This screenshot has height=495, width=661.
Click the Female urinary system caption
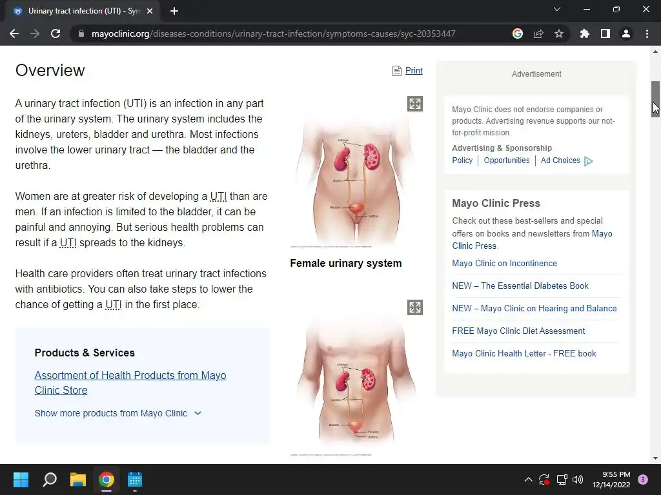346,264
